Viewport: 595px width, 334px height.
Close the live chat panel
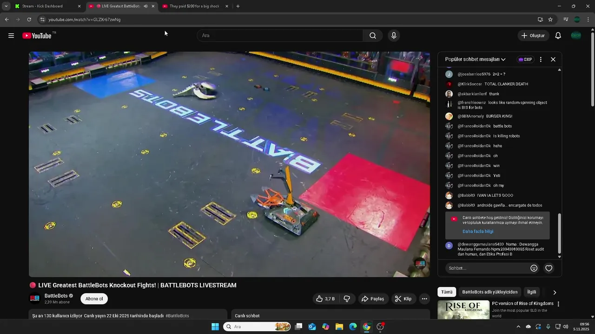click(553, 59)
